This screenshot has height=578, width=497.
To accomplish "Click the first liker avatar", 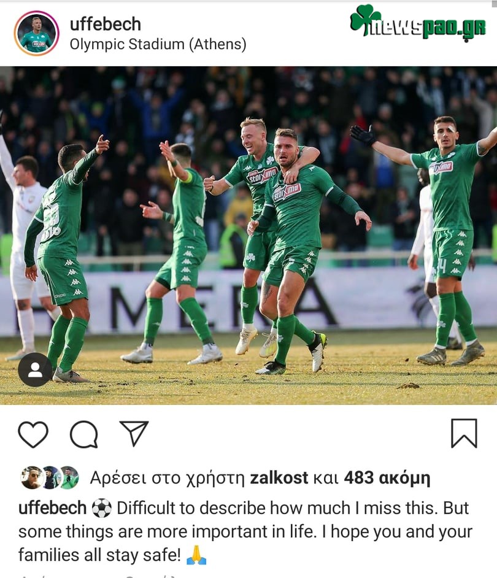I will pos(32,478).
